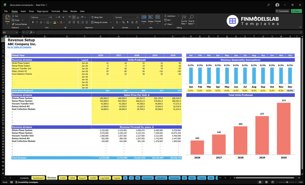Click Decrease Decimal icon
Viewport: 305px width, 185px height.
[136, 22]
